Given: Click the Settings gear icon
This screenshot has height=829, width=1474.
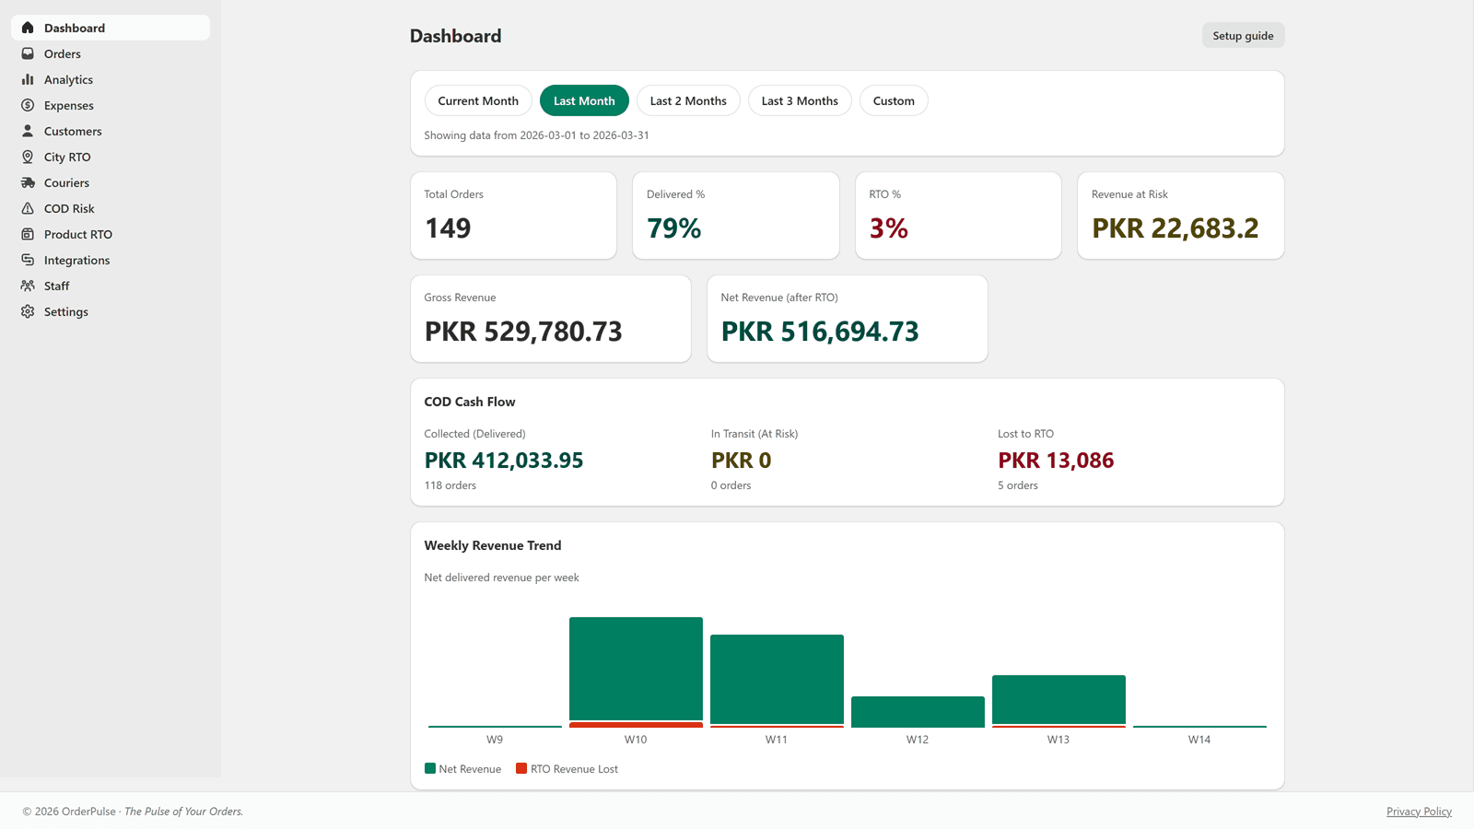Looking at the screenshot, I should click(x=28, y=311).
